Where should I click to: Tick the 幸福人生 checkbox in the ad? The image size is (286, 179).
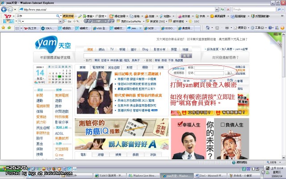pyautogui.click(x=180, y=124)
